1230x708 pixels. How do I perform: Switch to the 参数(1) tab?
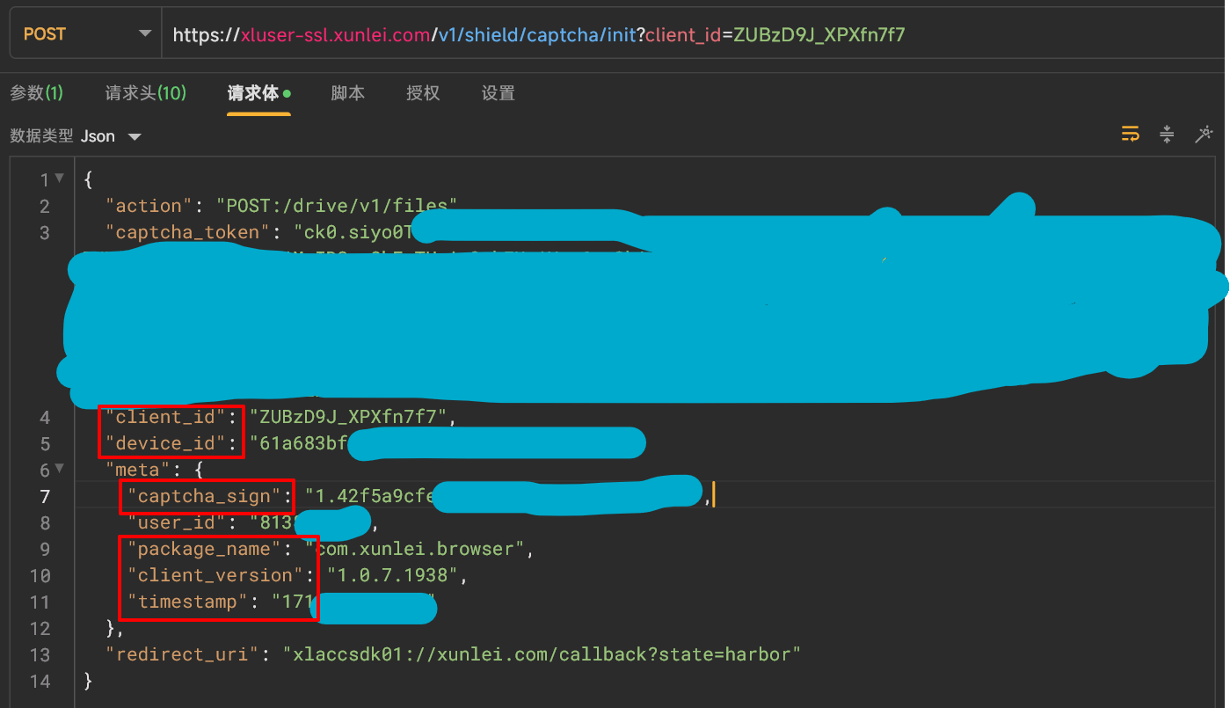tap(36, 93)
